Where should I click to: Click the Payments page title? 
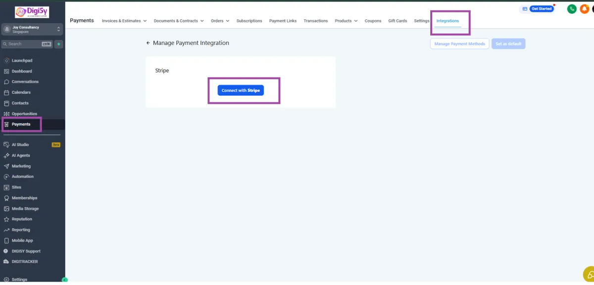(82, 20)
